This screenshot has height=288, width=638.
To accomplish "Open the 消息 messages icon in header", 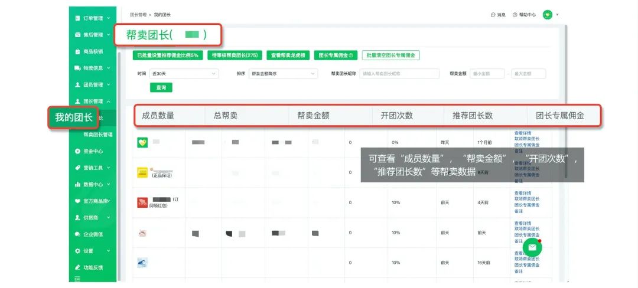I will point(493,14).
